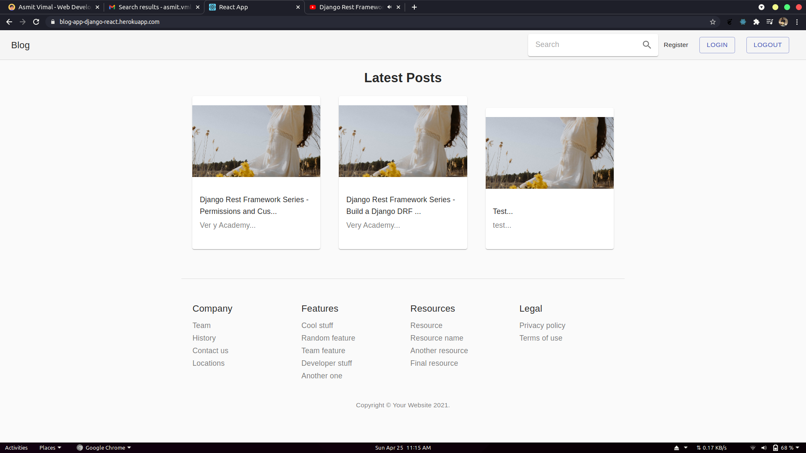The height and width of the screenshot is (453, 806).
Task: Open the volume icon in system tray
Action: click(x=764, y=448)
